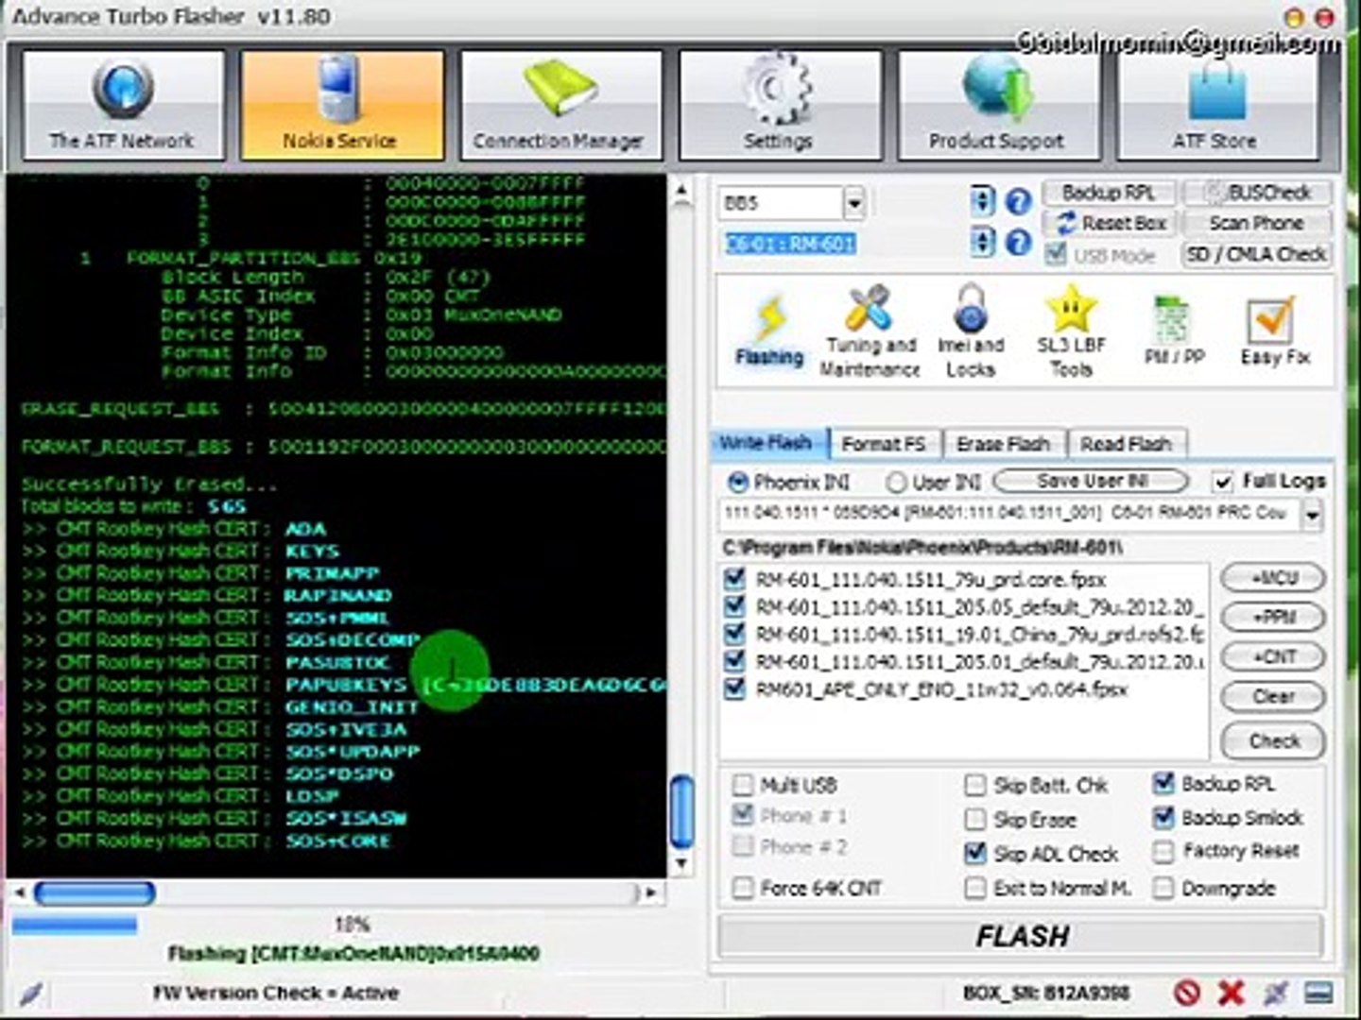
Task: Click the help icon beside BB5 platform
Action: (1018, 201)
